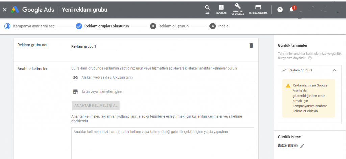Click the Günlük bütçe heading
This screenshot has height=159, width=346.
point(289,137)
